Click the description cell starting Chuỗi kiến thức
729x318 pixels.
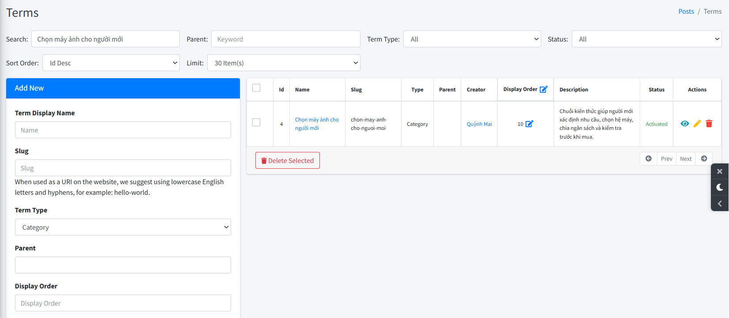click(x=596, y=124)
